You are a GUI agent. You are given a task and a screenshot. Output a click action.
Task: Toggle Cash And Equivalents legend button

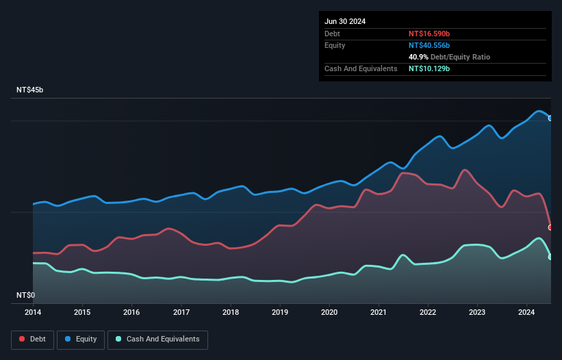coord(157,339)
